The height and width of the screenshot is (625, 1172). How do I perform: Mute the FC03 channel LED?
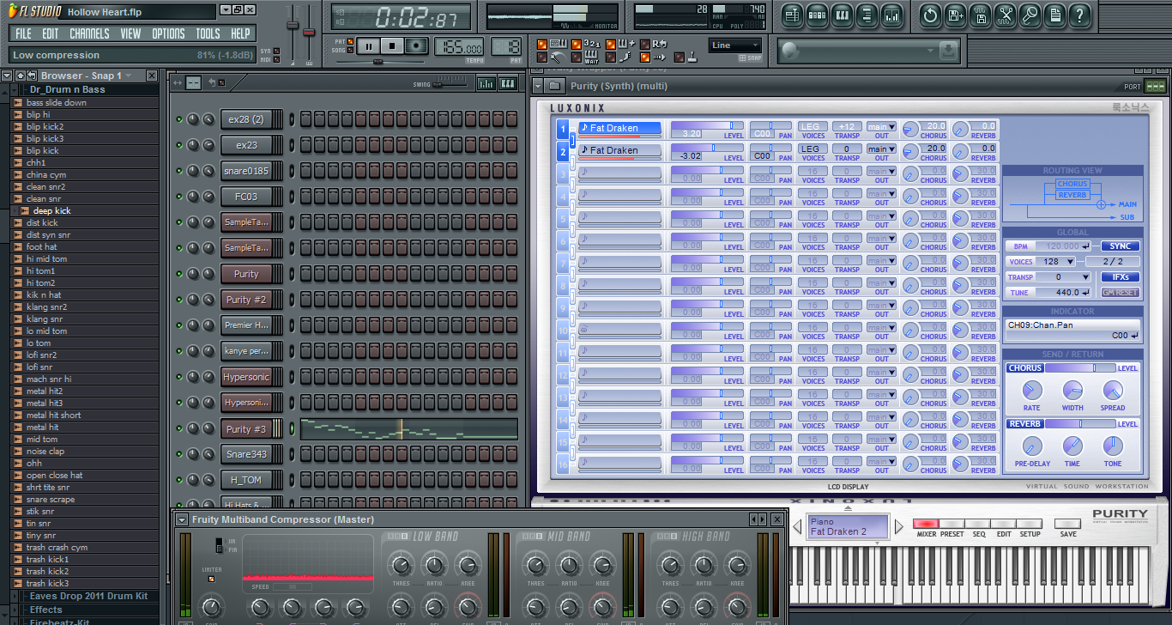click(x=179, y=197)
